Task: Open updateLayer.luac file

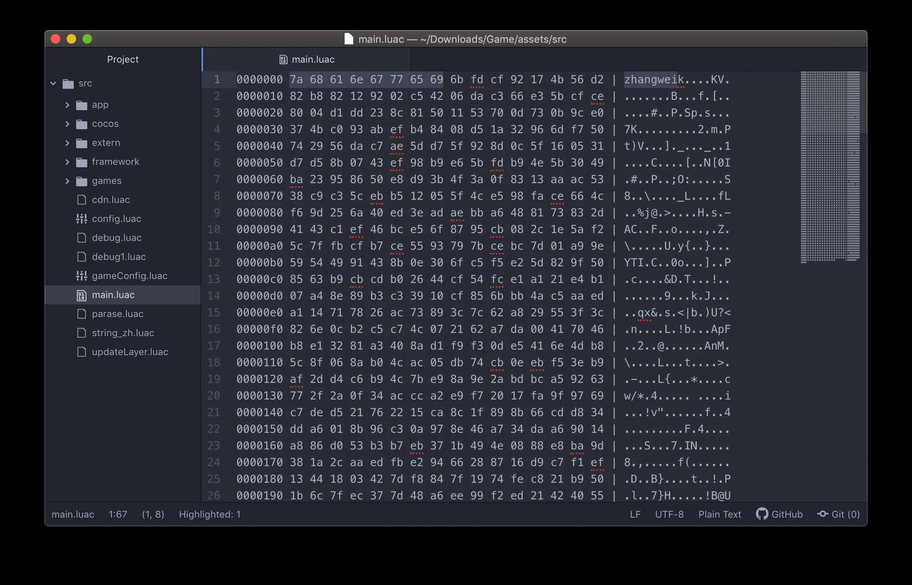Action: coord(130,352)
